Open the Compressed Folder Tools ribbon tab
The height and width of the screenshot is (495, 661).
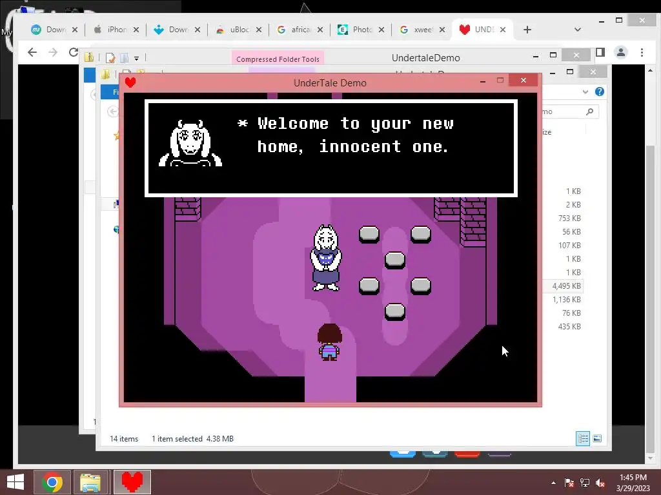coord(278,59)
